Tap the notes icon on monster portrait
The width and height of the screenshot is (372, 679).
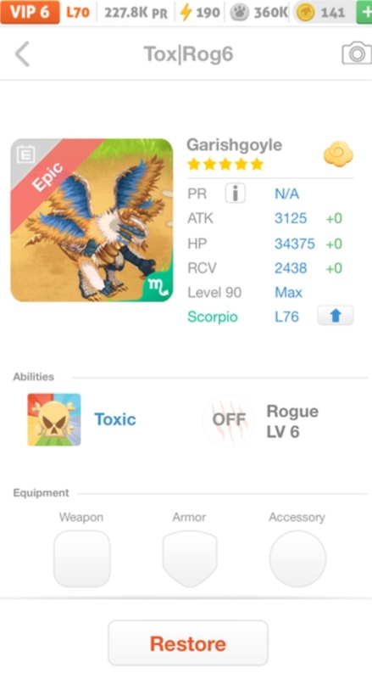click(x=25, y=154)
